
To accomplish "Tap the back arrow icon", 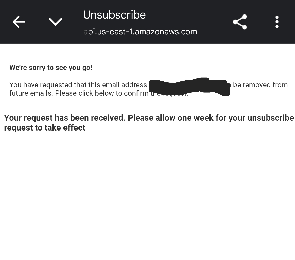I will [x=19, y=22].
